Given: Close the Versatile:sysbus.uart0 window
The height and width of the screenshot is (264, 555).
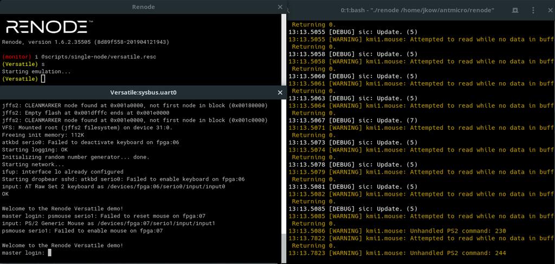Looking at the screenshot, I should (x=280, y=93).
